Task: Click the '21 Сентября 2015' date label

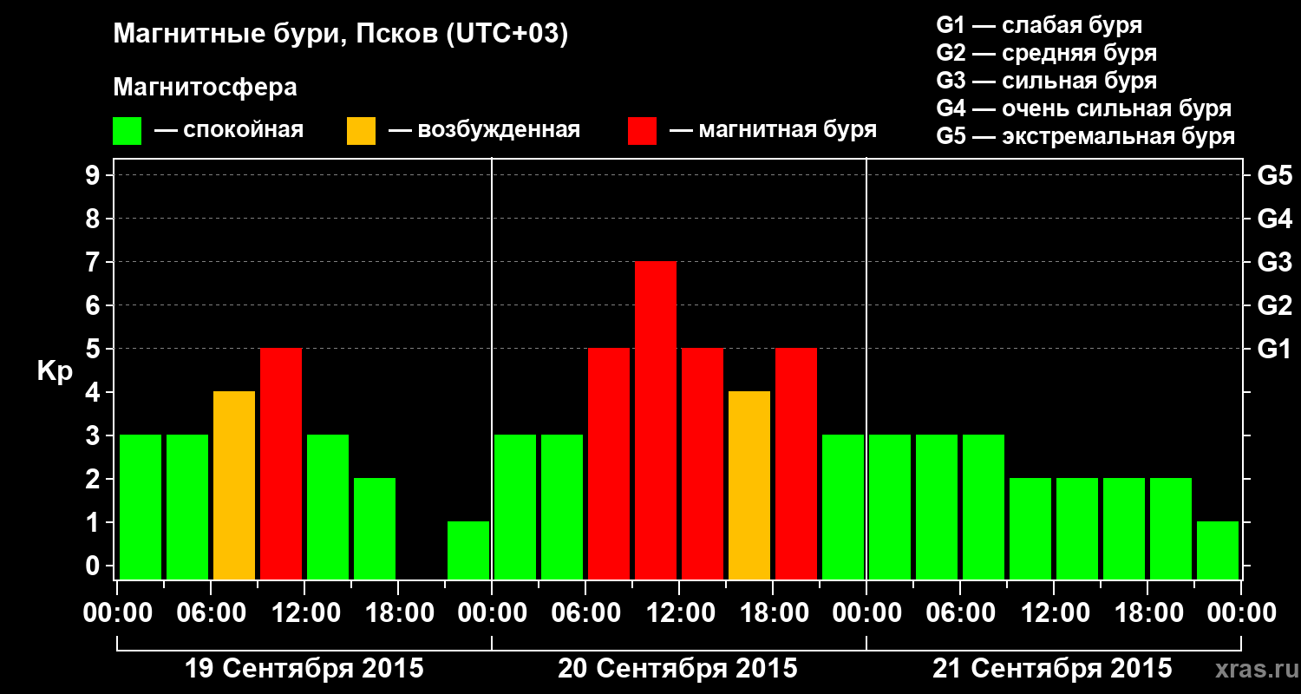Action: click(1052, 669)
